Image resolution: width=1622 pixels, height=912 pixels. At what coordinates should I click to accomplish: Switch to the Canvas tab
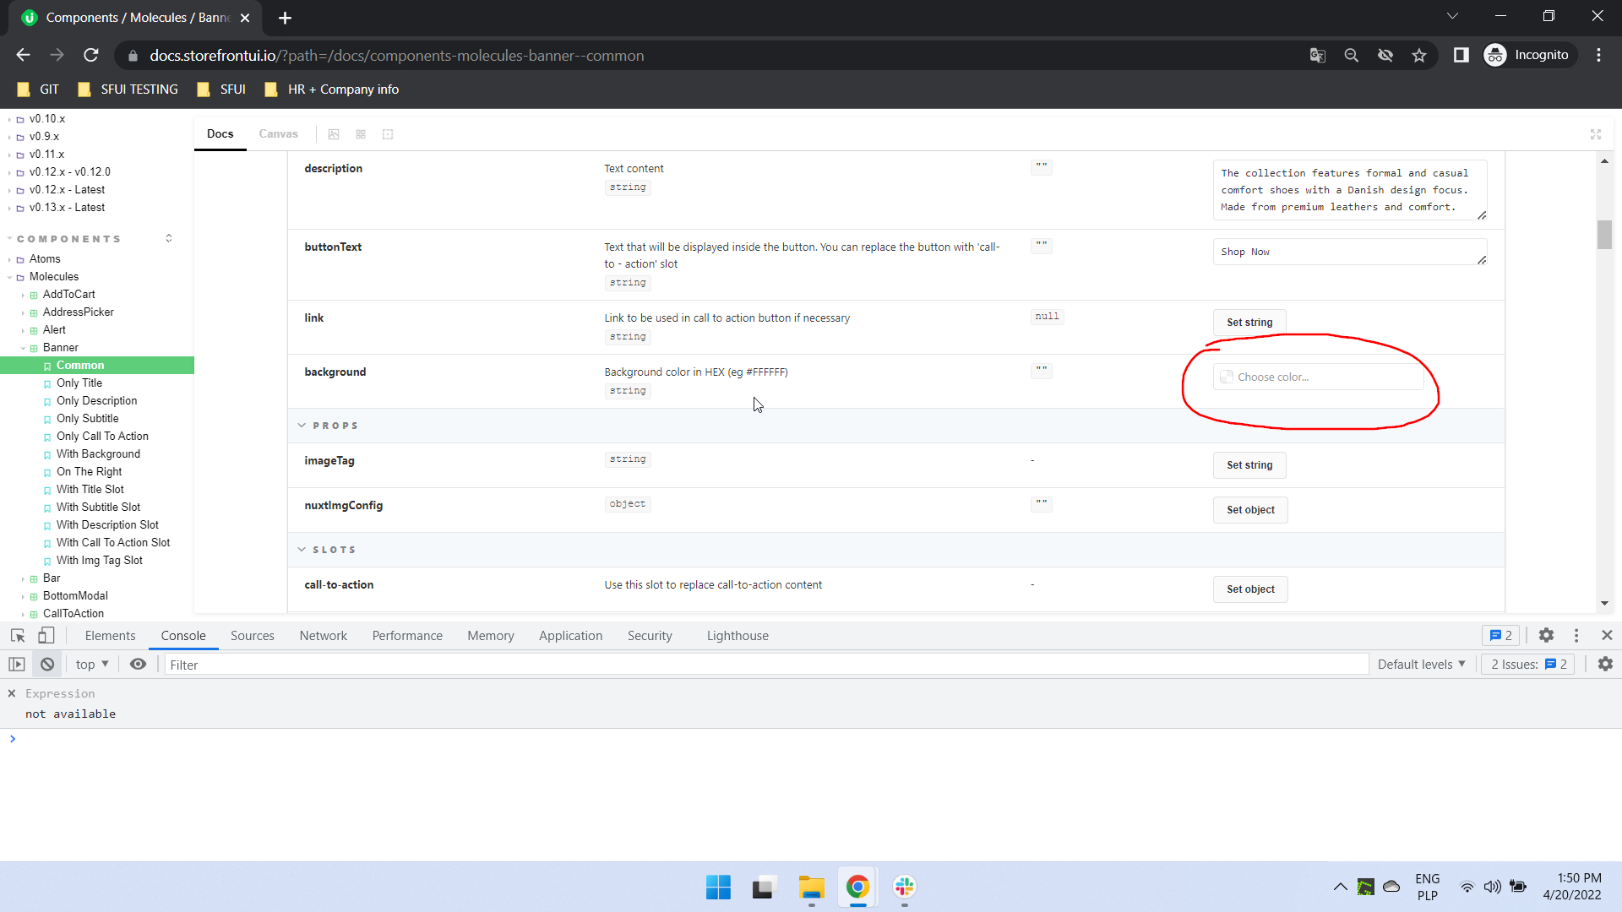click(x=278, y=134)
